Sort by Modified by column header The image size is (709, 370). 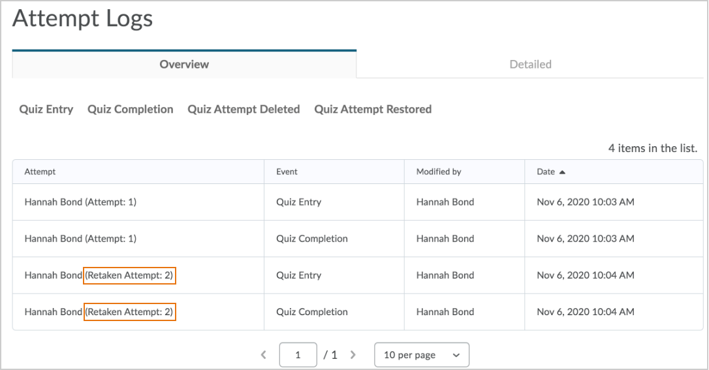click(x=439, y=172)
